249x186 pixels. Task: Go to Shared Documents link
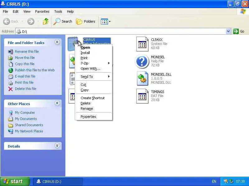[x=29, y=125]
